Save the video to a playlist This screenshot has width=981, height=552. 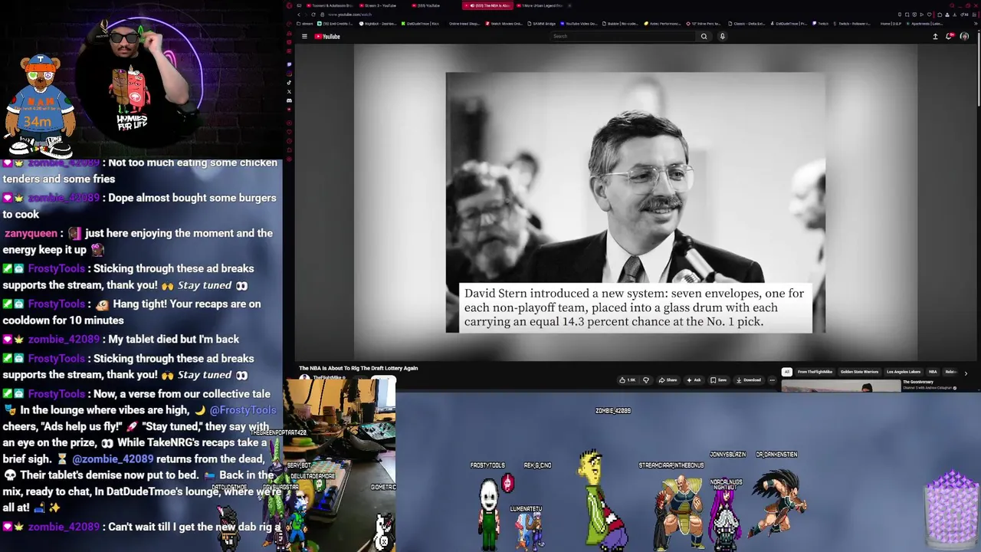[x=718, y=380]
